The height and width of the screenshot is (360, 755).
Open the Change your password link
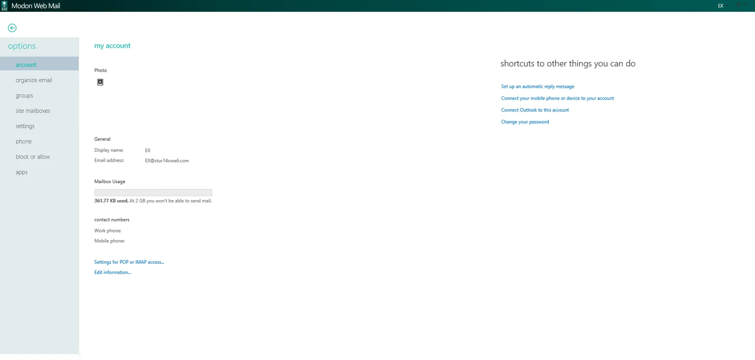click(x=525, y=122)
